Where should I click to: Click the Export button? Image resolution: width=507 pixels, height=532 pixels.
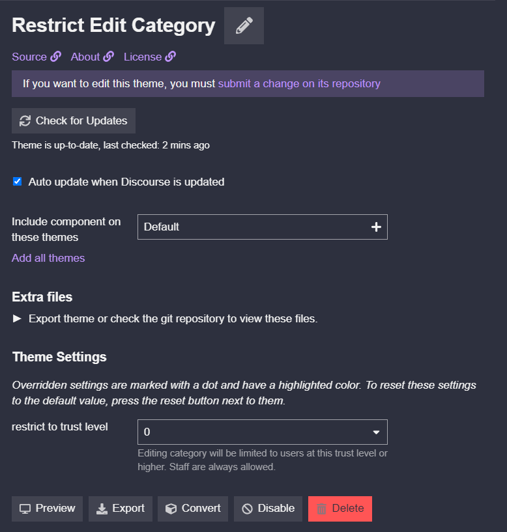click(x=121, y=509)
